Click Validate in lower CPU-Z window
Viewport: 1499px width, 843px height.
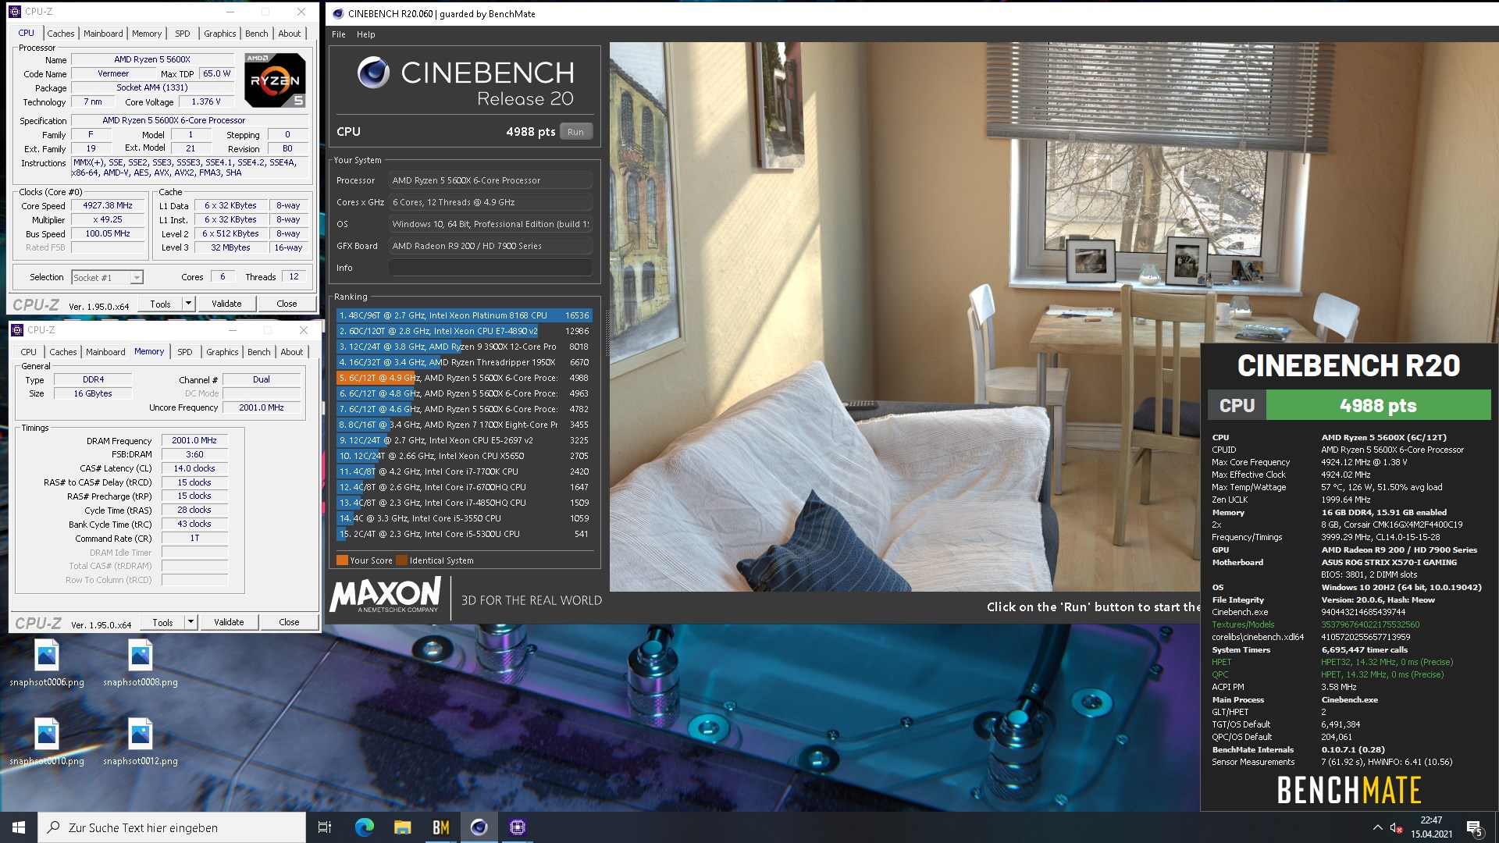tap(229, 622)
